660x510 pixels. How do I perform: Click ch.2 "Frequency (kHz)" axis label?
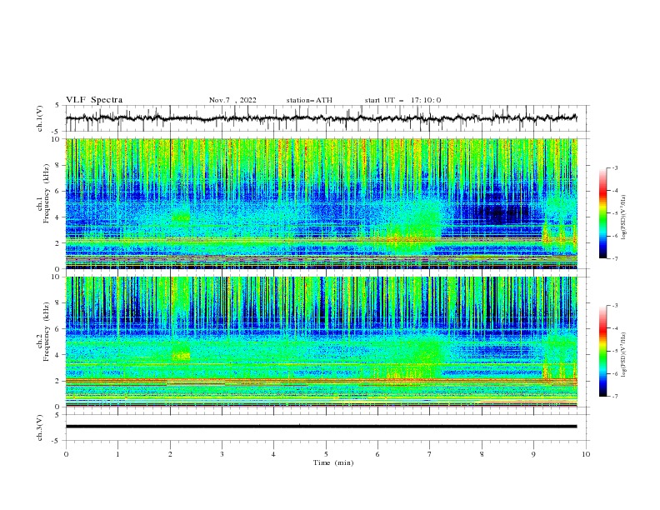[47, 332]
